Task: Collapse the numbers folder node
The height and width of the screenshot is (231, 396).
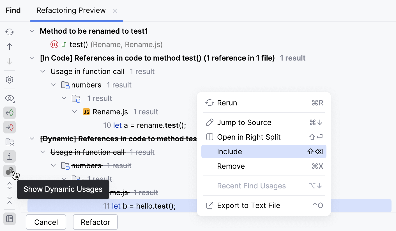Action: pyautogui.click(x=53, y=85)
